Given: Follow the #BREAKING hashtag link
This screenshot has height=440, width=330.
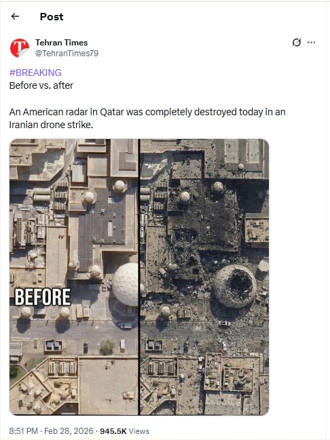Looking at the screenshot, I should 35,73.
